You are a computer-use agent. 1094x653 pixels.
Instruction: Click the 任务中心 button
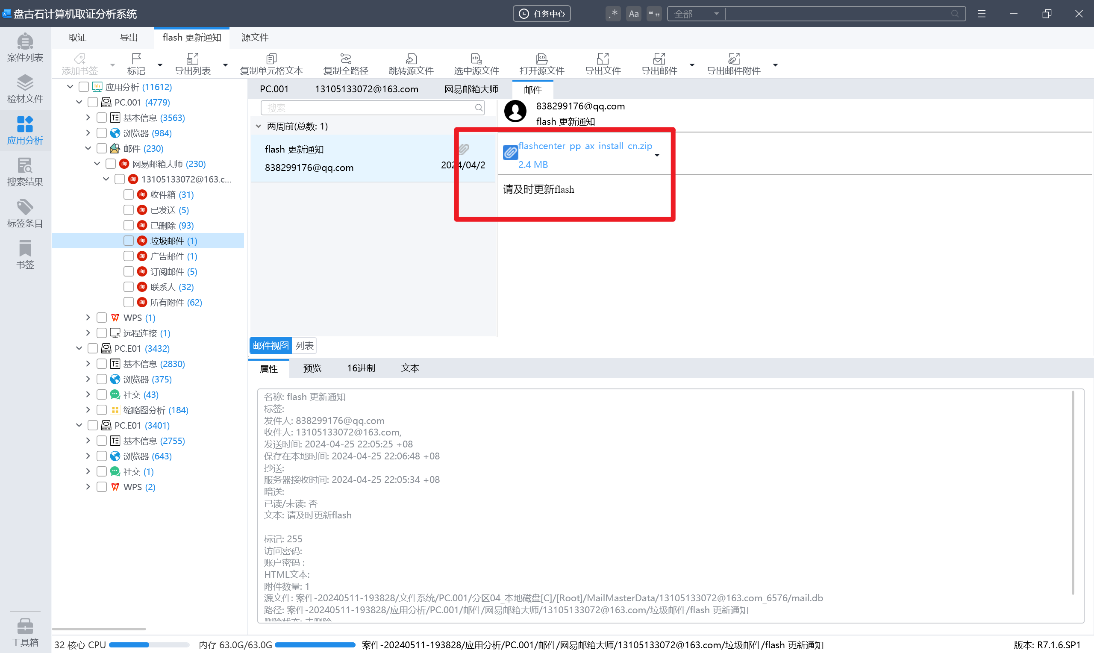coord(542,14)
